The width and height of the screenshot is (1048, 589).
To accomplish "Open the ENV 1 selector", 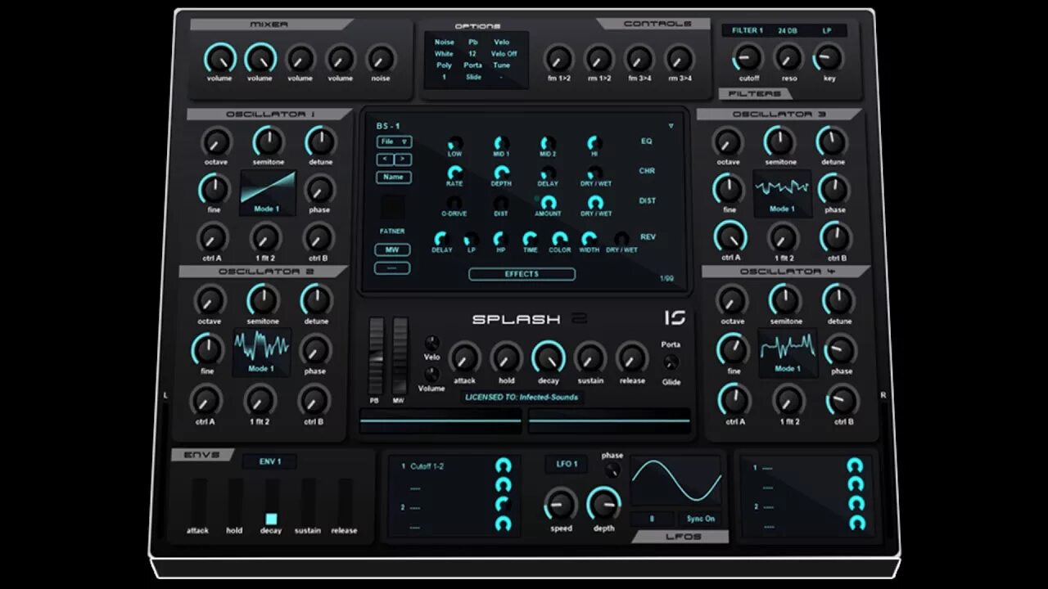I will [270, 461].
